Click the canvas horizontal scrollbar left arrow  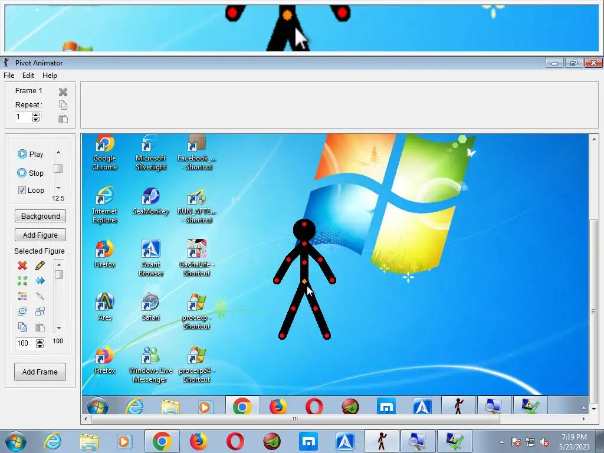tap(86, 419)
